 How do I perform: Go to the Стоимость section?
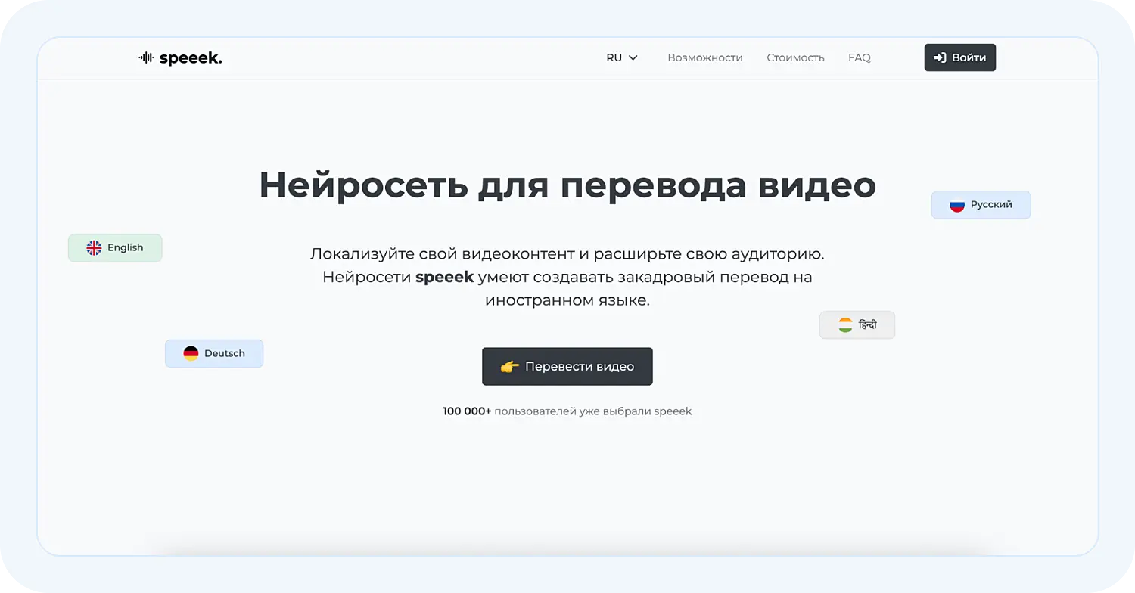795,57
